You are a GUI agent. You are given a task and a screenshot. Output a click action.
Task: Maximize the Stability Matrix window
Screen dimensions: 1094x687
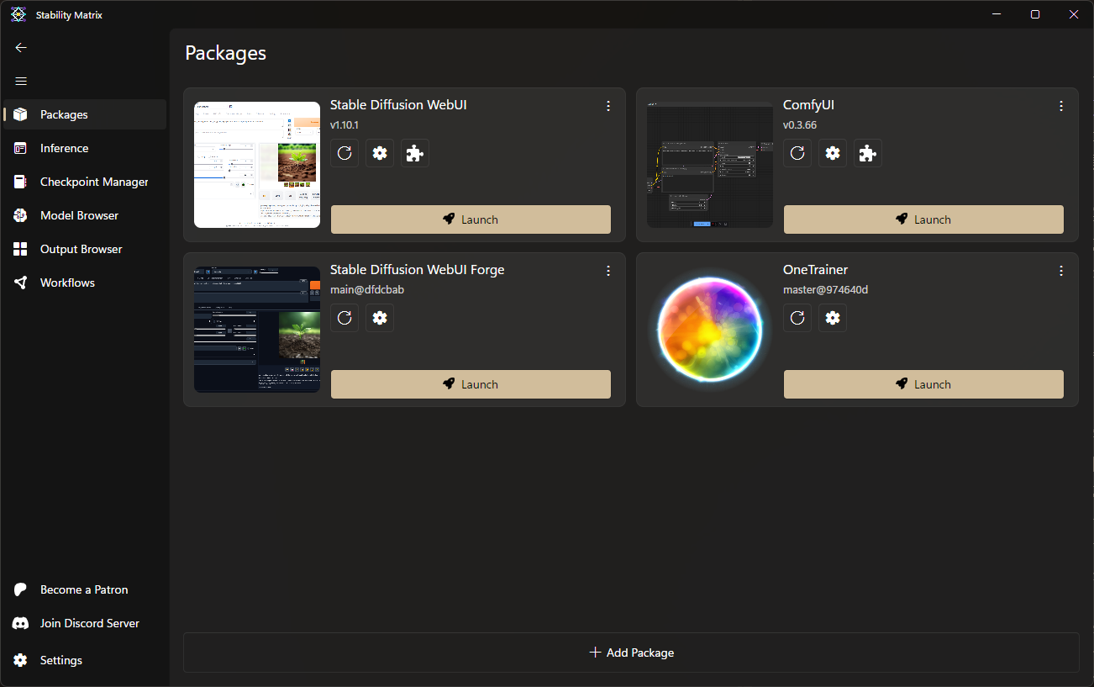click(x=1035, y=14)
